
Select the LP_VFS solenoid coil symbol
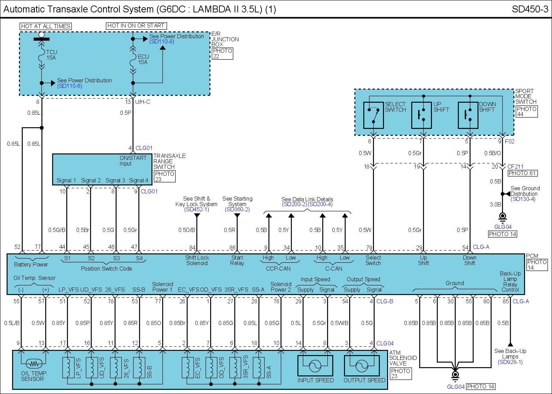click(x=68, y=367)
